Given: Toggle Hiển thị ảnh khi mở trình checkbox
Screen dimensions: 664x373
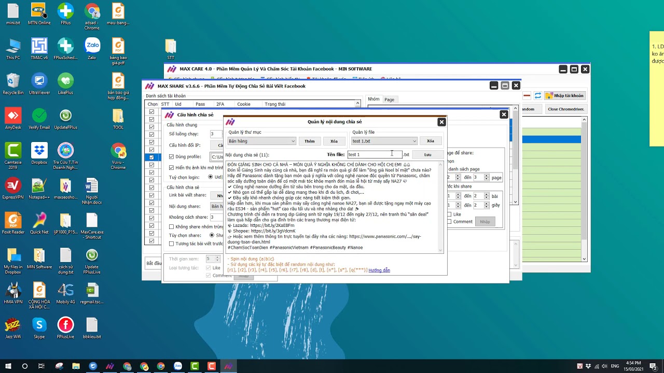Looking at the screenshot, I should 172,167.
